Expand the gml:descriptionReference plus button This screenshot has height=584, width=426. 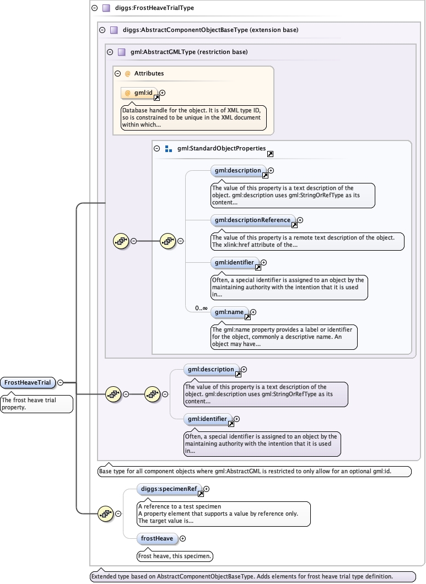coord(300,220)
